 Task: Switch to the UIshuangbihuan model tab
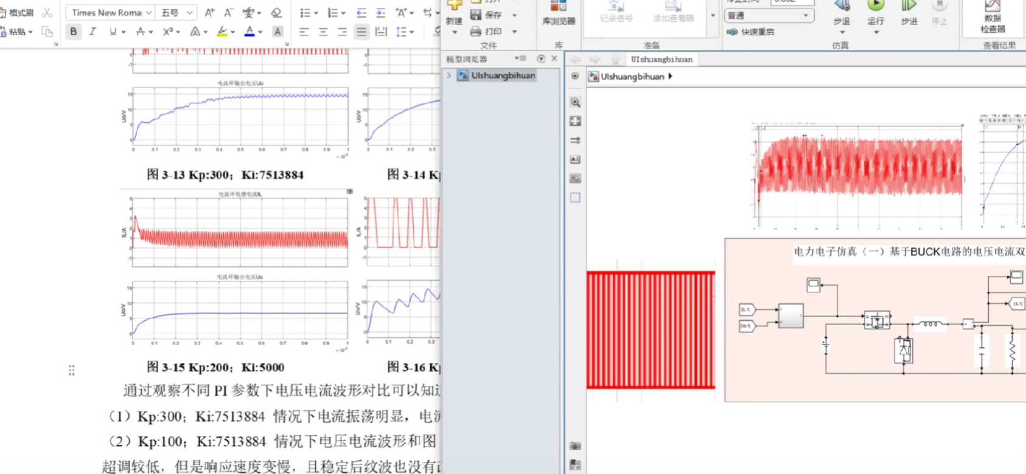tap(661, 60)
